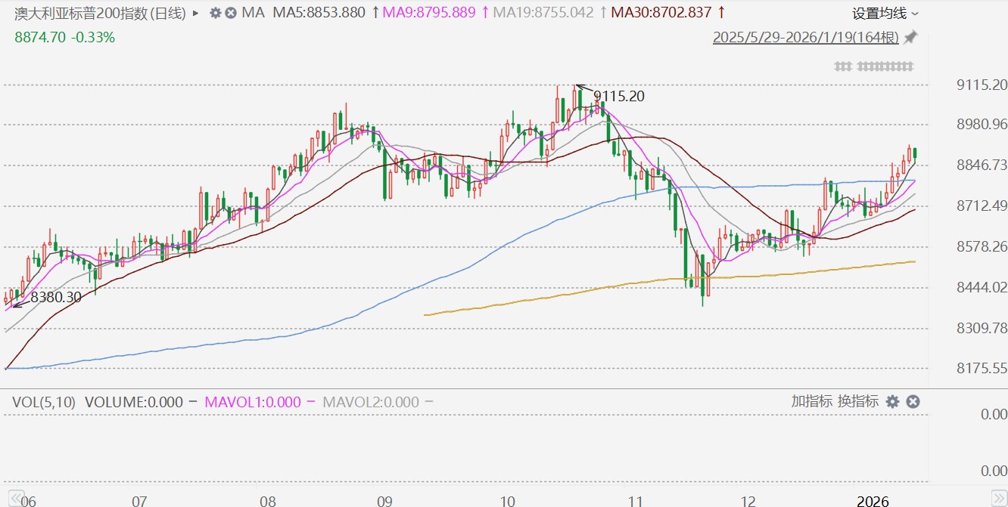Close the VOL indicator panel
1008x507 pixels.
point(913,401)
